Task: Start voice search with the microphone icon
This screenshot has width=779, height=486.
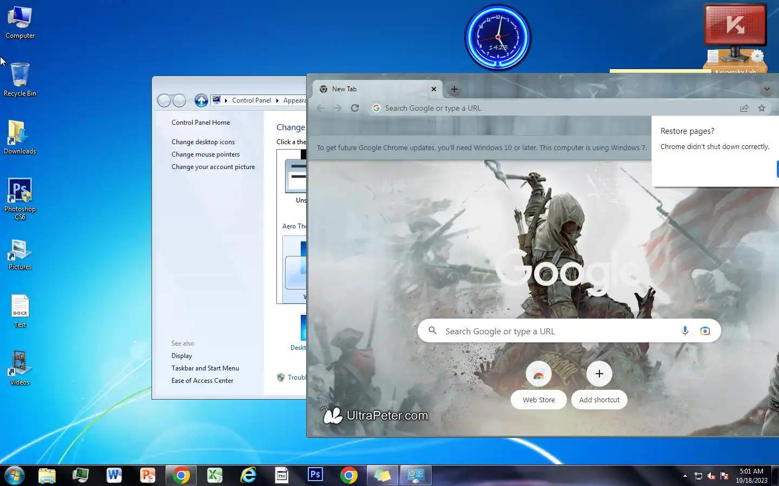Action: click(685, 330)
